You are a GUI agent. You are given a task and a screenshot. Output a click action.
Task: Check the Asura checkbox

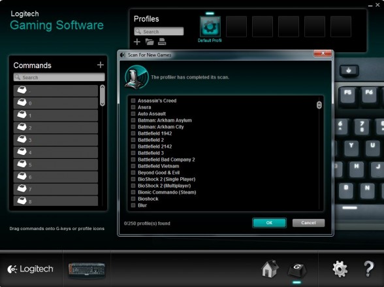[x=133, y=107]
